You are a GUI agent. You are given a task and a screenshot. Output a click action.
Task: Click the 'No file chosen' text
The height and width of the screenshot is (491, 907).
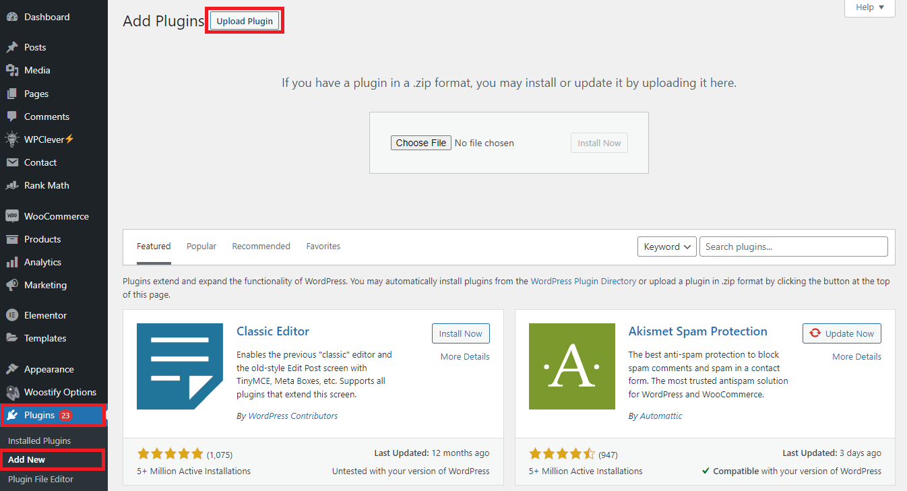[484, 143]
